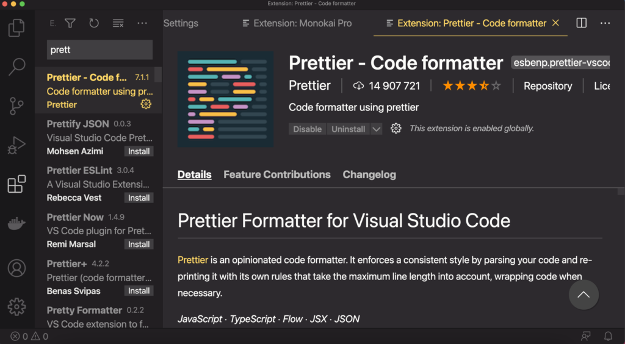625x344 pixels.
Task: Open extensions sidebar more actions menu
Action: 142,24
